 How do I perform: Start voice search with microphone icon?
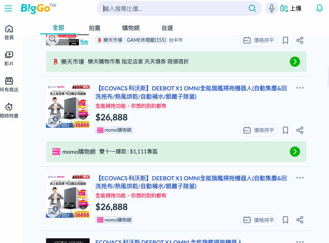coord(271,8)
